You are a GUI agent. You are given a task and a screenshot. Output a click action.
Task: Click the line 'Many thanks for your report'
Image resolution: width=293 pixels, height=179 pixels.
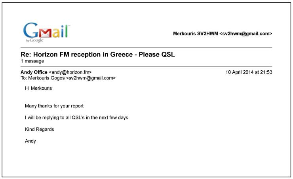(x=54, y=106)
